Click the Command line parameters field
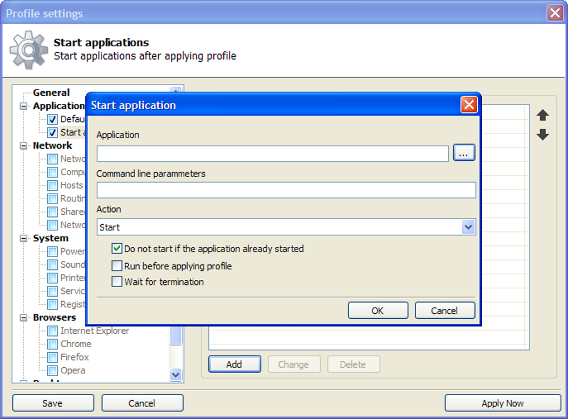 click(x=286, y=190)
